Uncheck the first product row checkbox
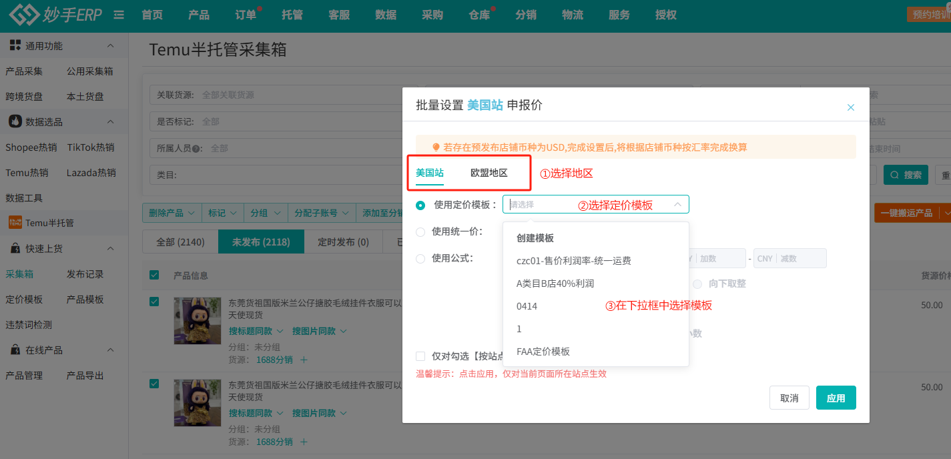The width and height of the screenshot is (951, 459). pos(154,302)
